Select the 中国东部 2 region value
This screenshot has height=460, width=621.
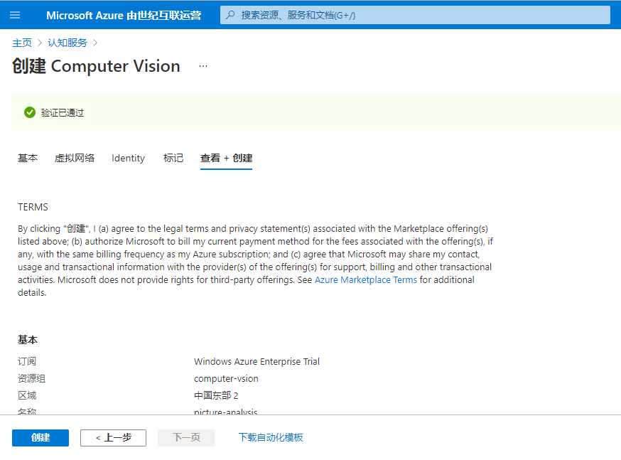tap(216, 395)
